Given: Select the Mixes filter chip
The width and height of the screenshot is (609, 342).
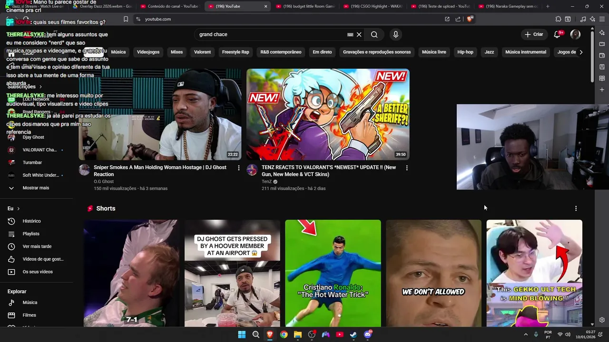Looking at the screenshot, I should coord(177,52).
